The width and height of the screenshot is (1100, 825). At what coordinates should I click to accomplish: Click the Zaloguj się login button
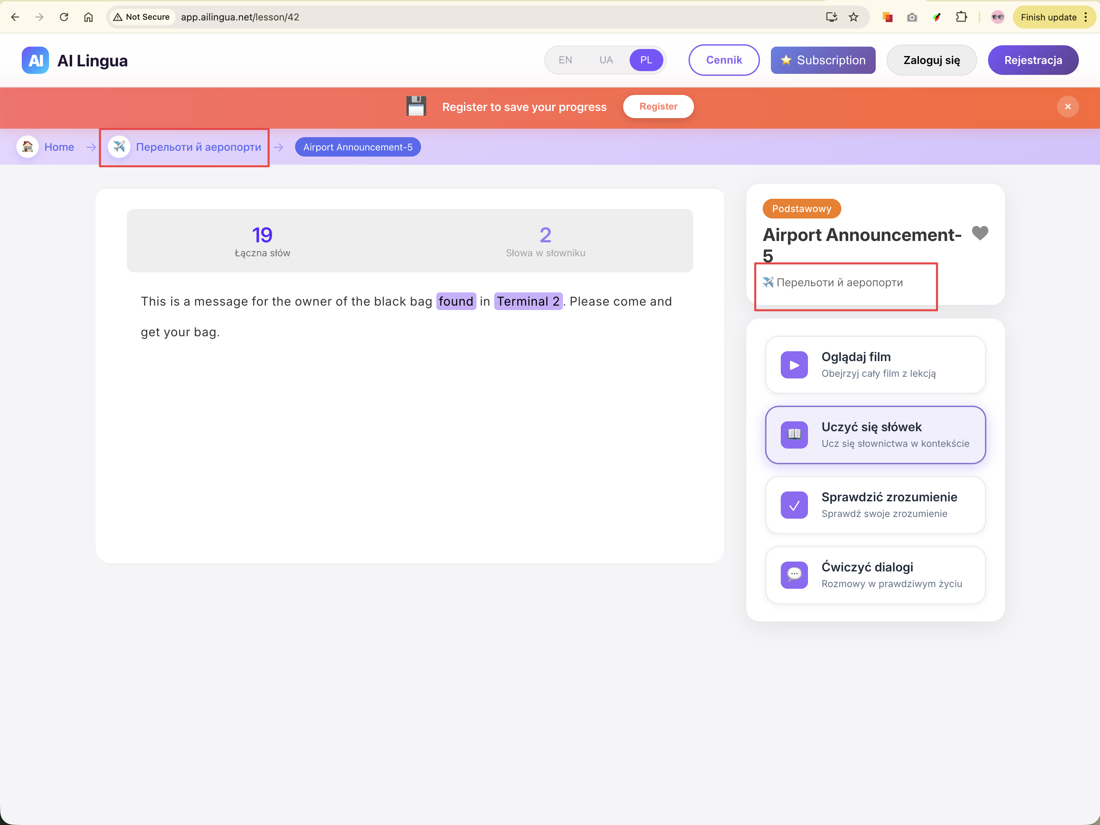click(931, 60)
